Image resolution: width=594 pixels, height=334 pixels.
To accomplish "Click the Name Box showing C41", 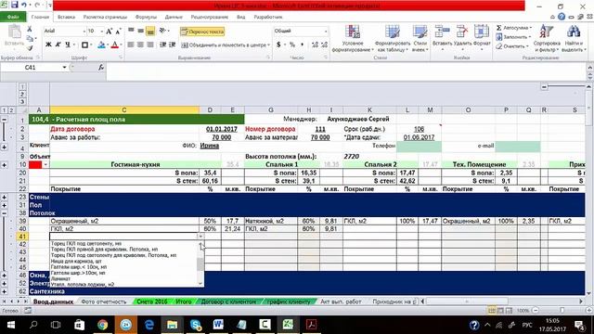I will (31, 68).
